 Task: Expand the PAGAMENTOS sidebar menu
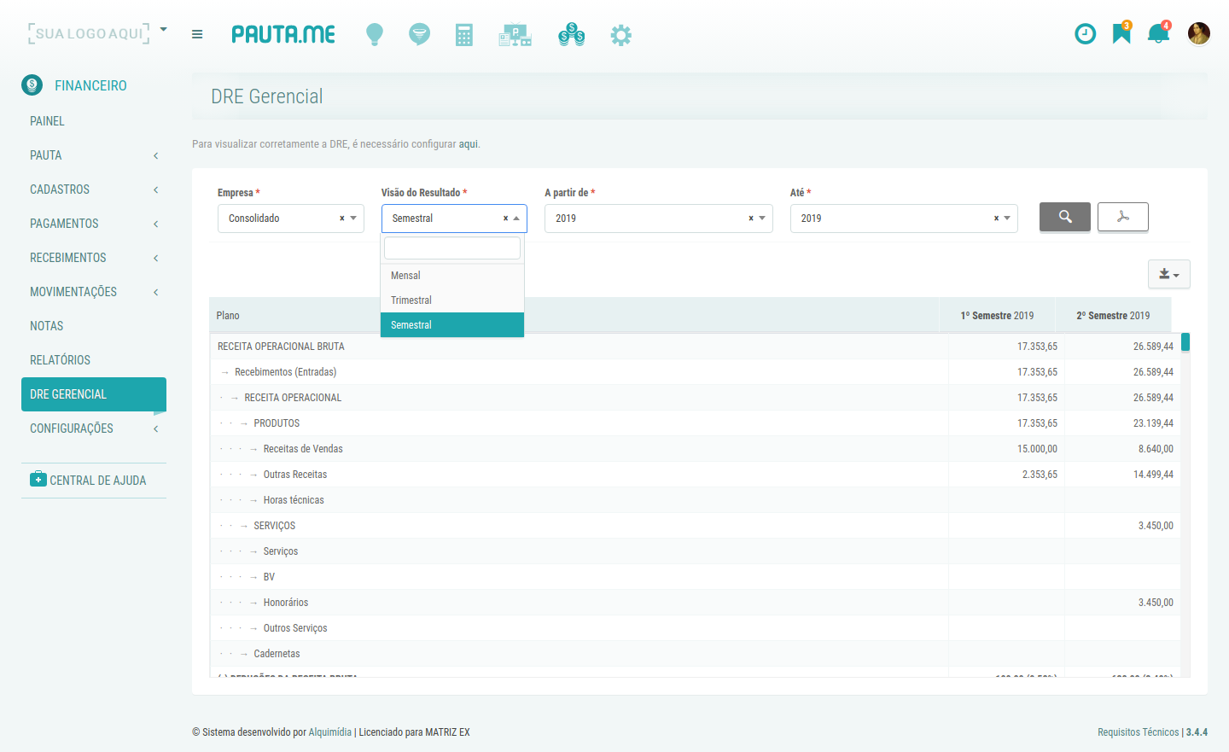[94, 224]
